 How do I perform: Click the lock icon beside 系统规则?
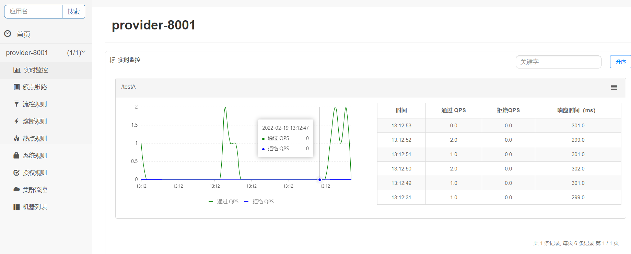click(16, 155)
